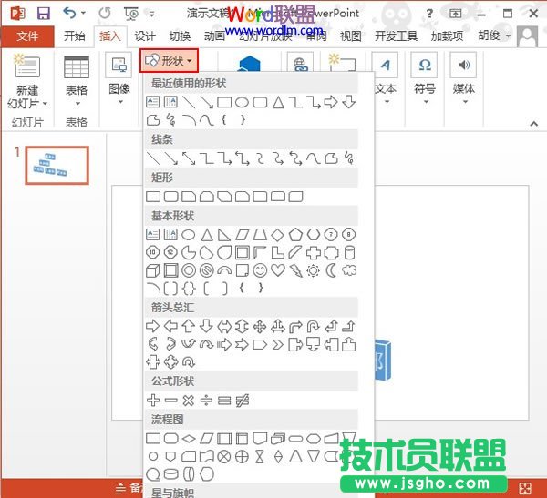This screenshot has height=498, width=547.
Task: Click the 备注 notes button in status bar
Action: pyautogui.click(x=129, y=488)
